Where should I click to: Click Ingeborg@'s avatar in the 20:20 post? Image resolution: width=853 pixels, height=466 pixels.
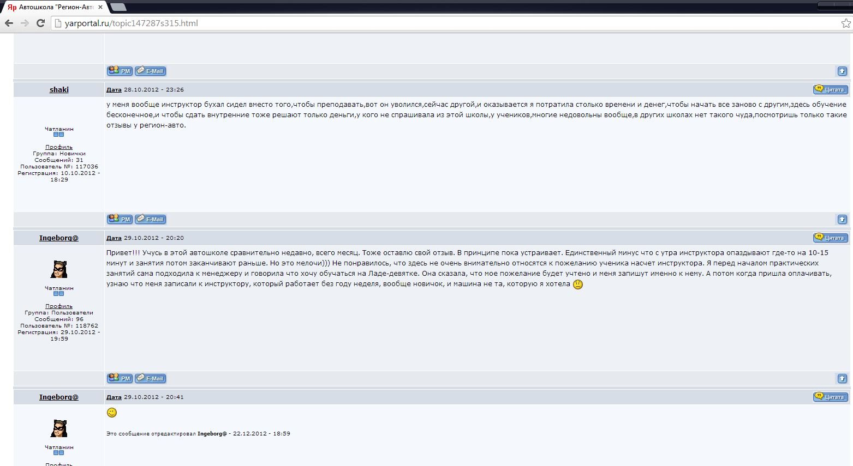click(59, 269)
